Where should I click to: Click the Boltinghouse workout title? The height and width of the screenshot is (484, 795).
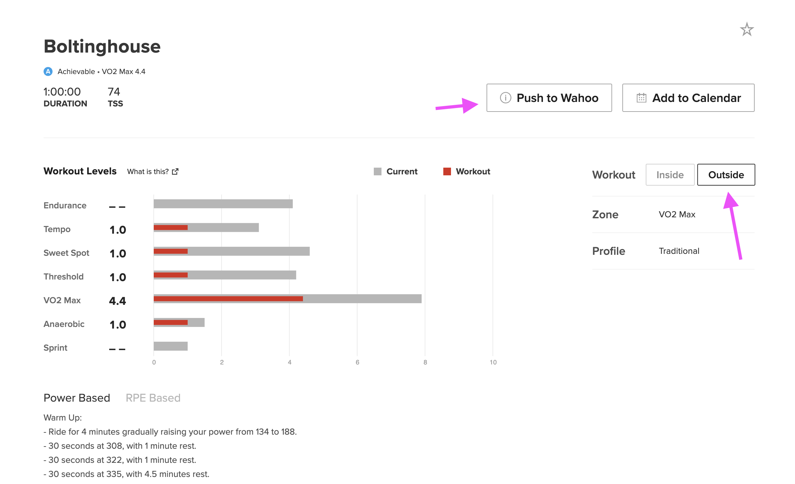pyautogui.click(x=102, y=46)
